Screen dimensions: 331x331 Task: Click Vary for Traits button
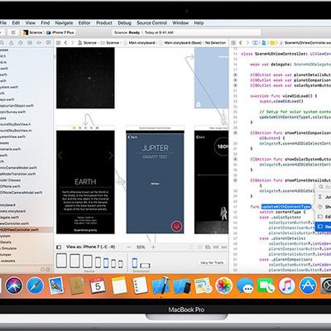tap(212, 262)
